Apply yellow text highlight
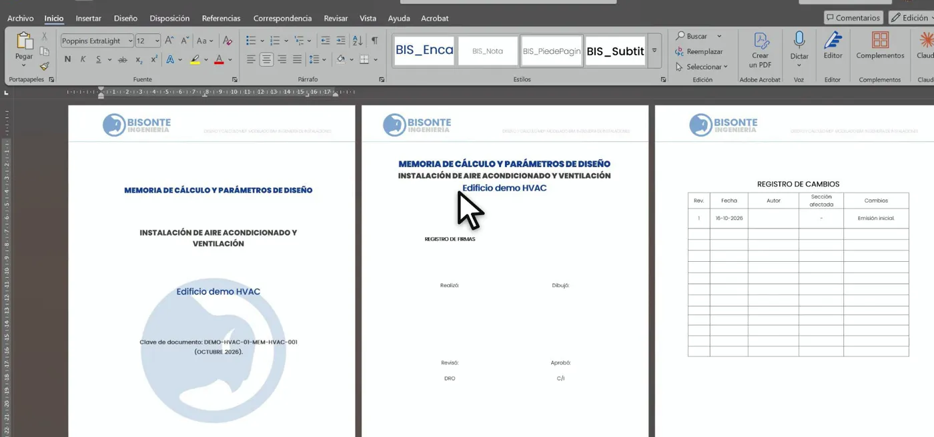 (x=195, y=59)
